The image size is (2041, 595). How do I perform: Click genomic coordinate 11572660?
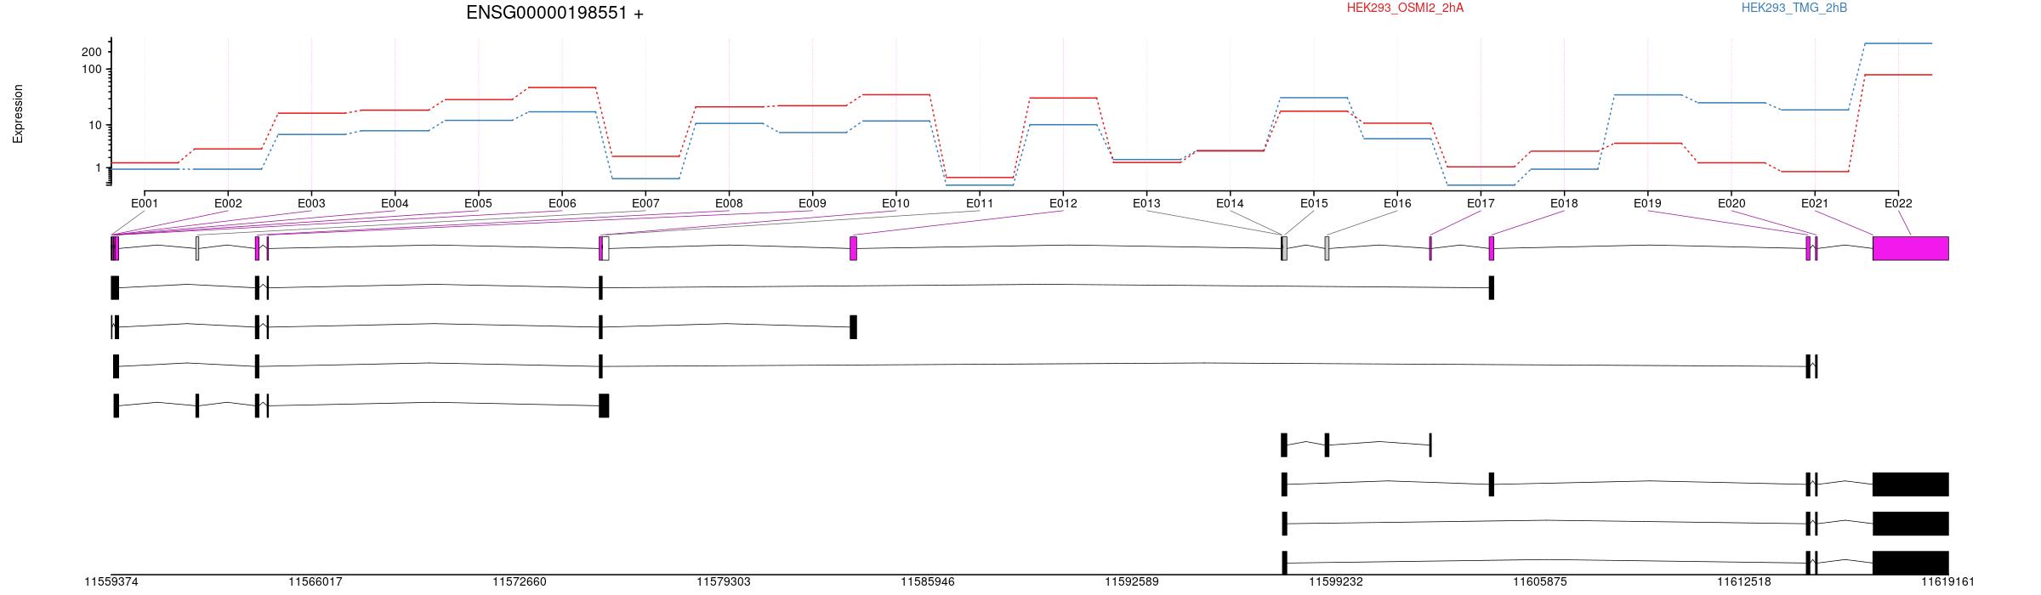coord(520,582)
